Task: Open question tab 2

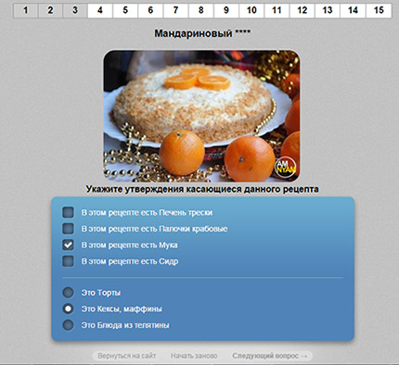Action: point(50,10)
